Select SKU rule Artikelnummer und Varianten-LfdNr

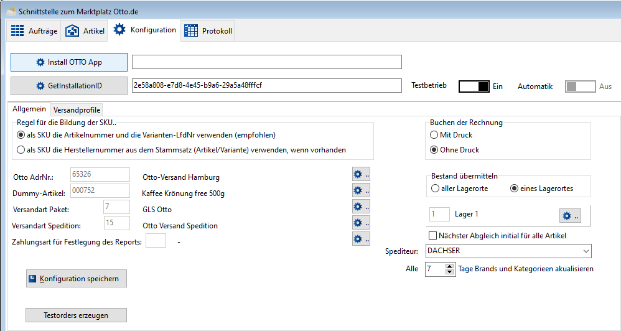(146, 135)
